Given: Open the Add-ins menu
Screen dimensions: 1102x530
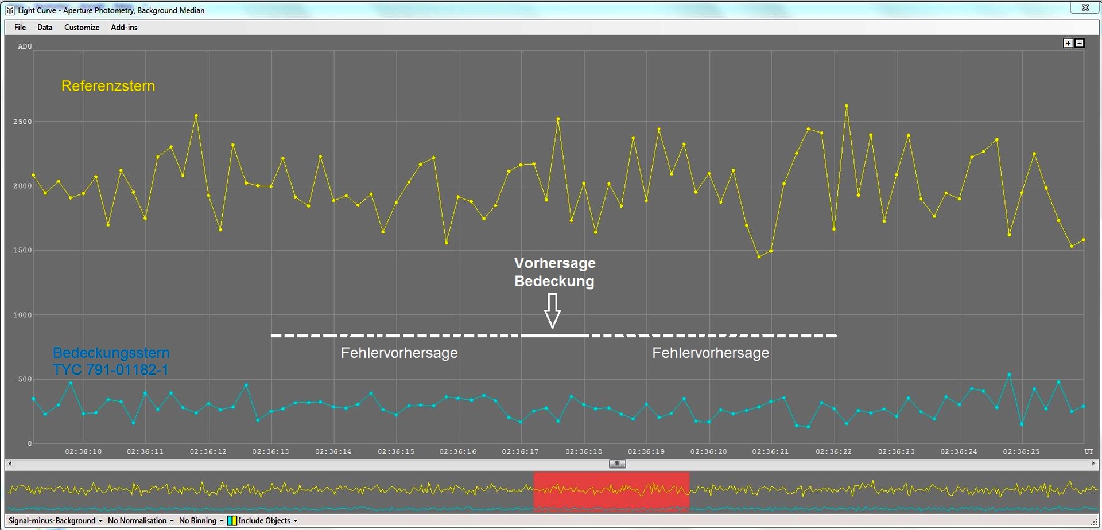Looking at the screenshot, I should (x=124, y=27).
